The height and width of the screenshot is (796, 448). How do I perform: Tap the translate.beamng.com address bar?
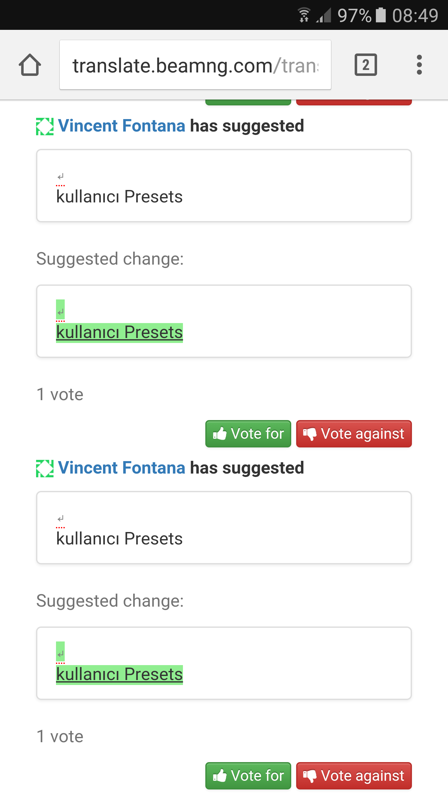[195, 65]
